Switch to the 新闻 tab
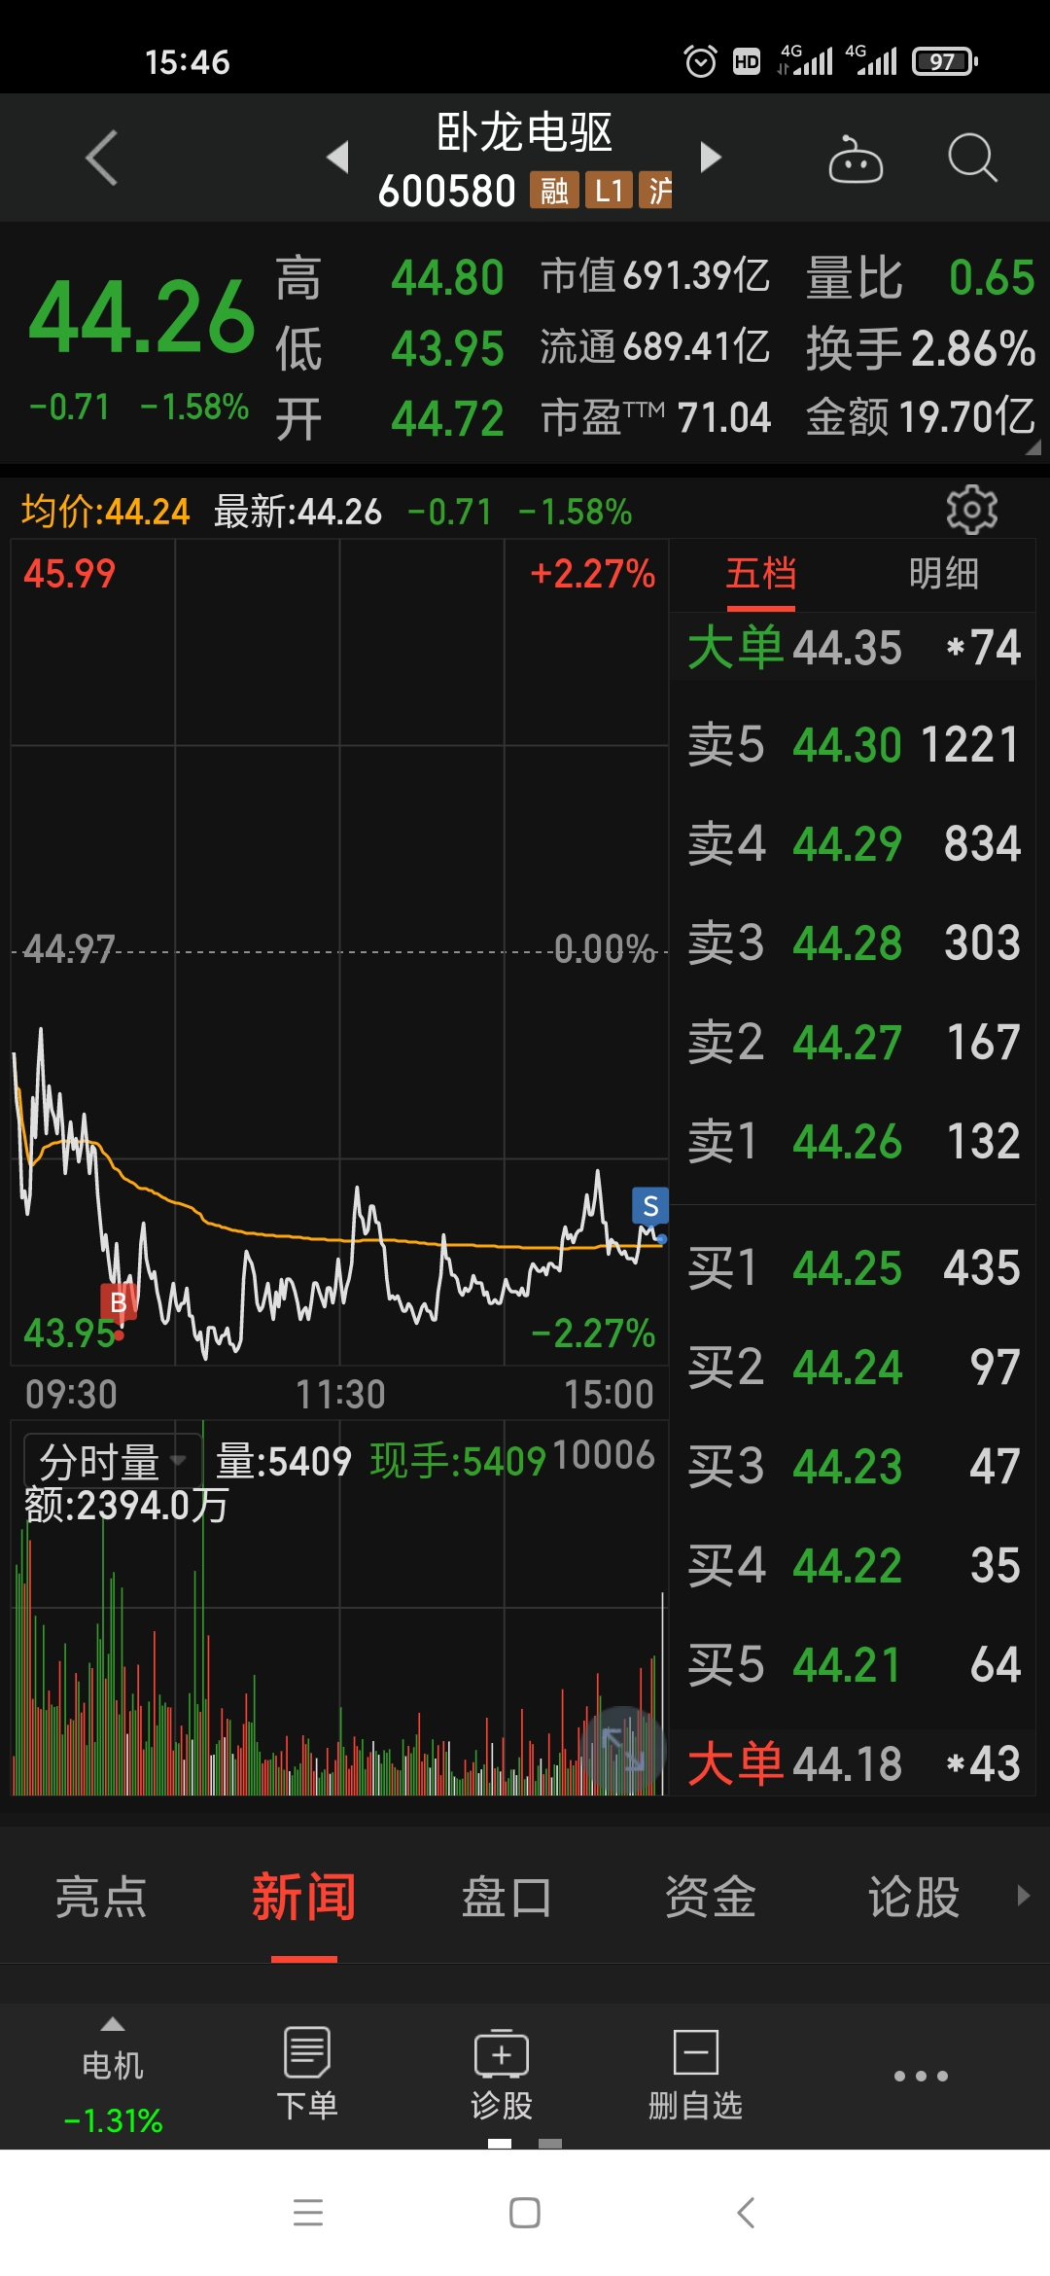The image size is (1050, 2276). (304, 1897)
